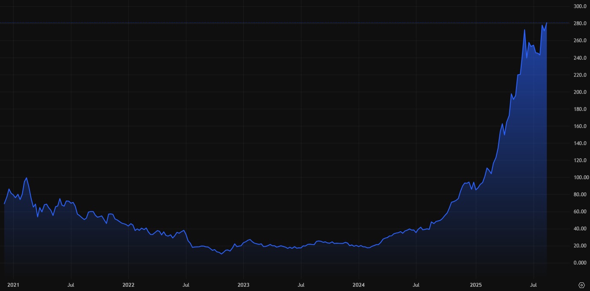Select the 120.0 price scale value

[x=580, y=160]
